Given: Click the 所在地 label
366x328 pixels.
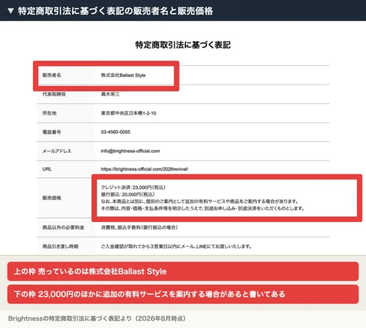Looking at the screenshot, I should 49,113.
